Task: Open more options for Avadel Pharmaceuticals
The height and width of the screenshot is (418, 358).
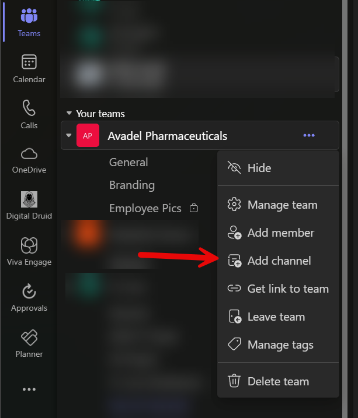Action: [309, 135]
